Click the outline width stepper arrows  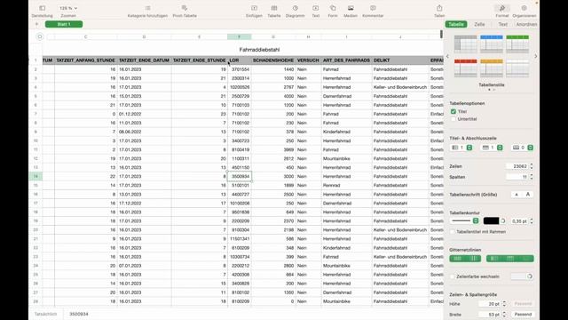[532, 221]
